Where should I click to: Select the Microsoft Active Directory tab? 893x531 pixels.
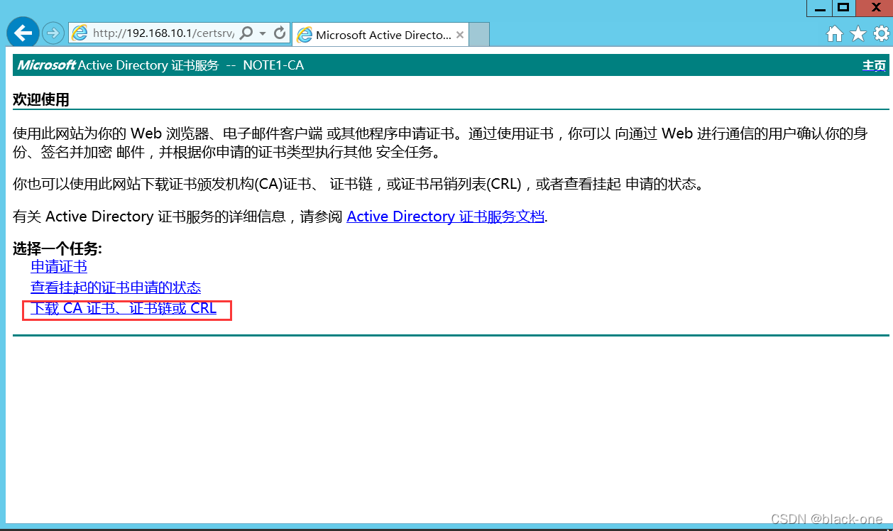point(380,34)
